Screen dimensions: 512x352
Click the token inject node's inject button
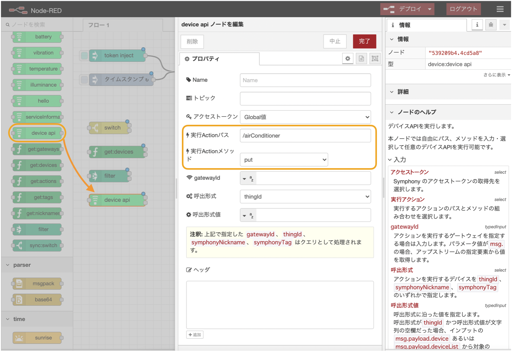coord(84,56)
